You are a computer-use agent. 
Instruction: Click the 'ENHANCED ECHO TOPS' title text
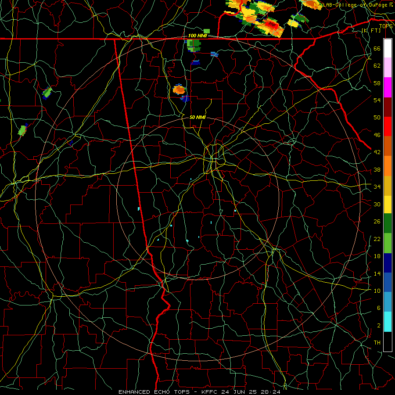(154, 392)
